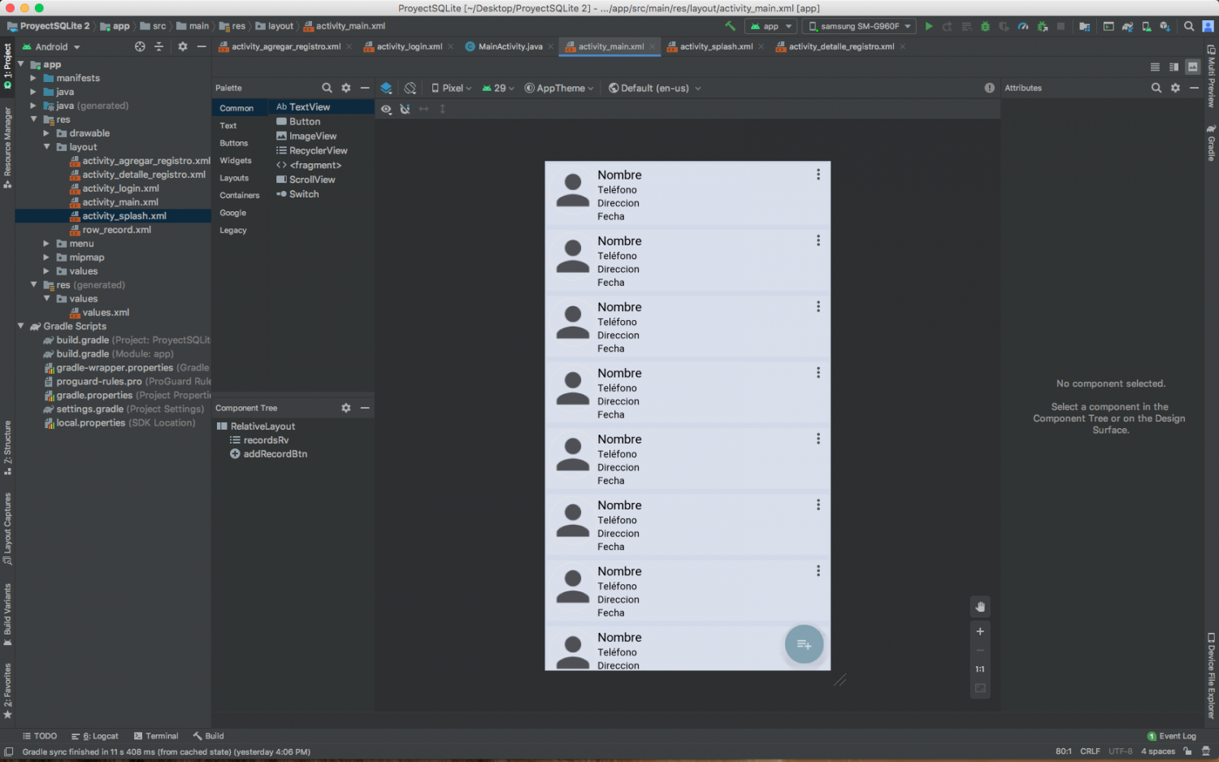
Task: Click the pan hand tool on design surface
Action: pyautogui.click(x=980, y=607)
